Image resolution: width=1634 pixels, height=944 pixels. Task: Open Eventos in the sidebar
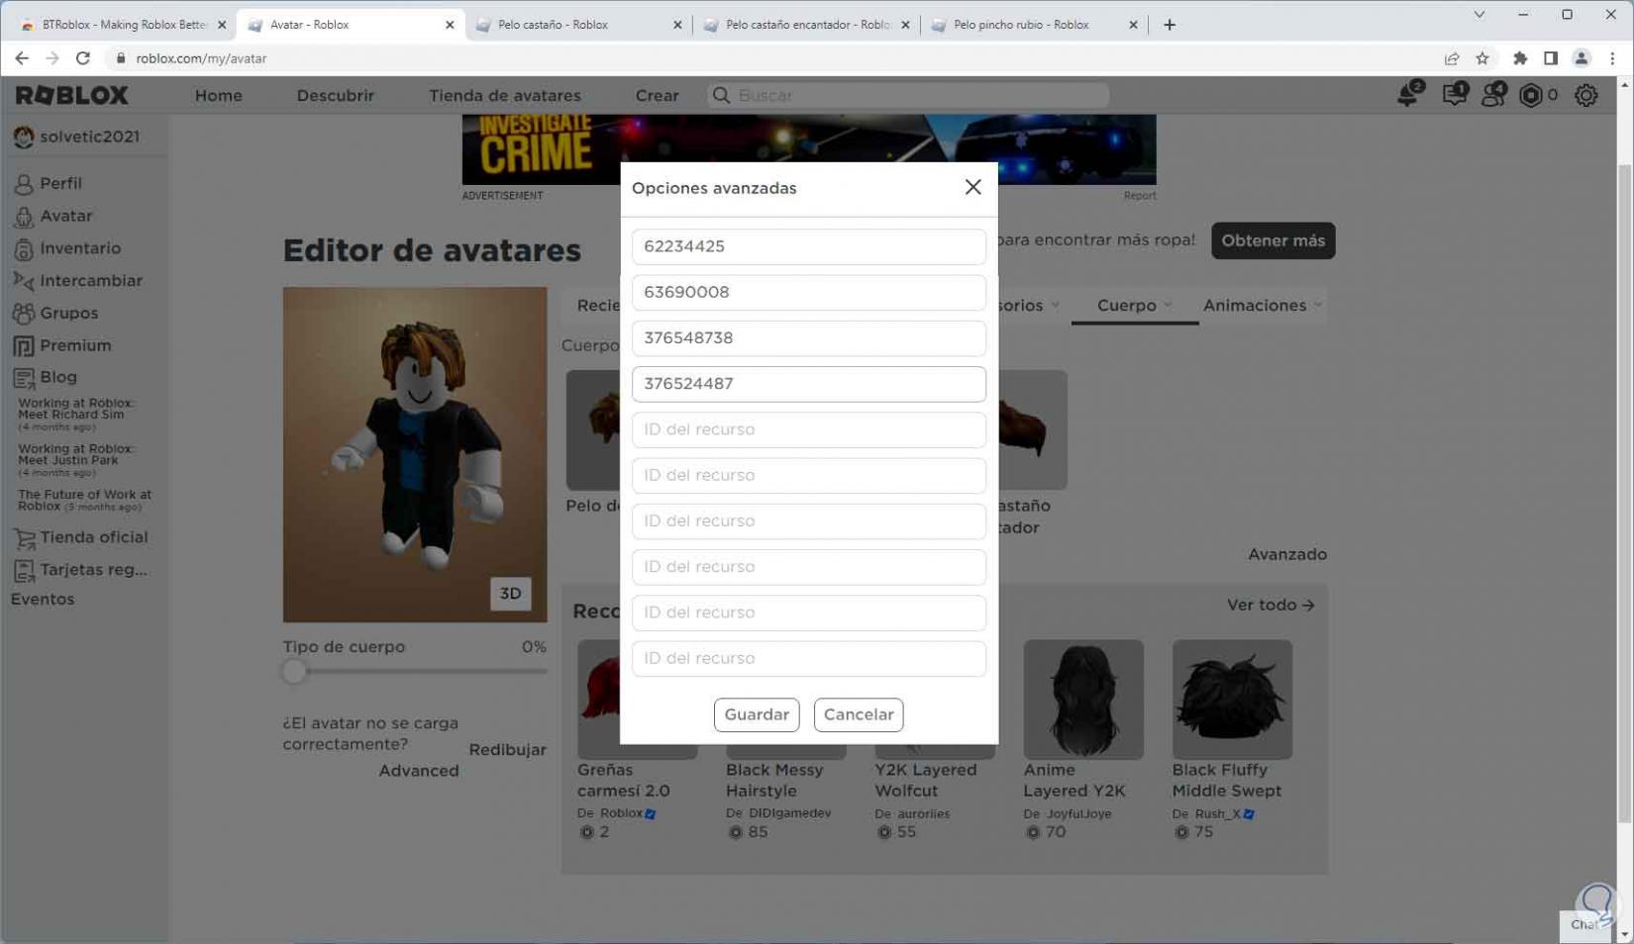point(43,599)
